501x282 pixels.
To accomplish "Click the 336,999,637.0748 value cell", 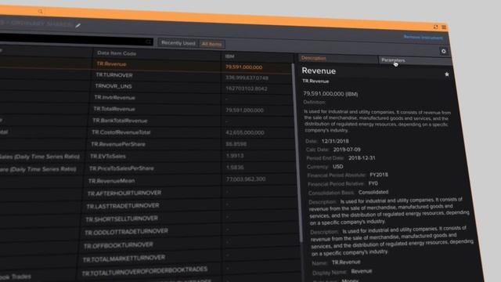I will click(x=247, y=78).
